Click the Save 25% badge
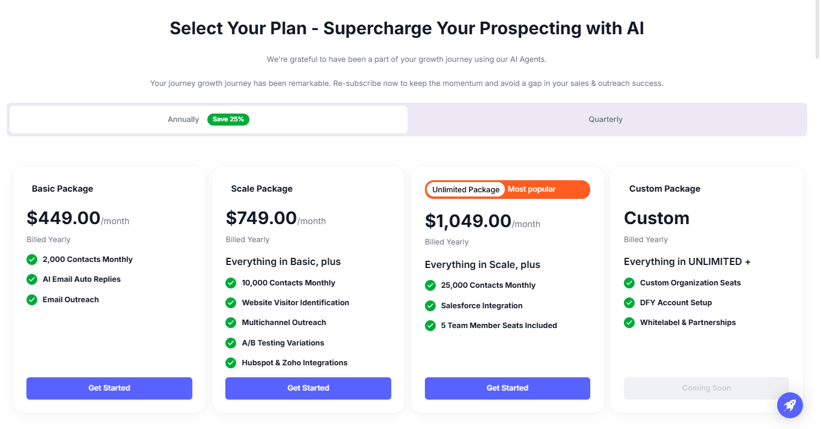Image resolution: width=821 pixels, height=429 pixels. pos(228,120)
